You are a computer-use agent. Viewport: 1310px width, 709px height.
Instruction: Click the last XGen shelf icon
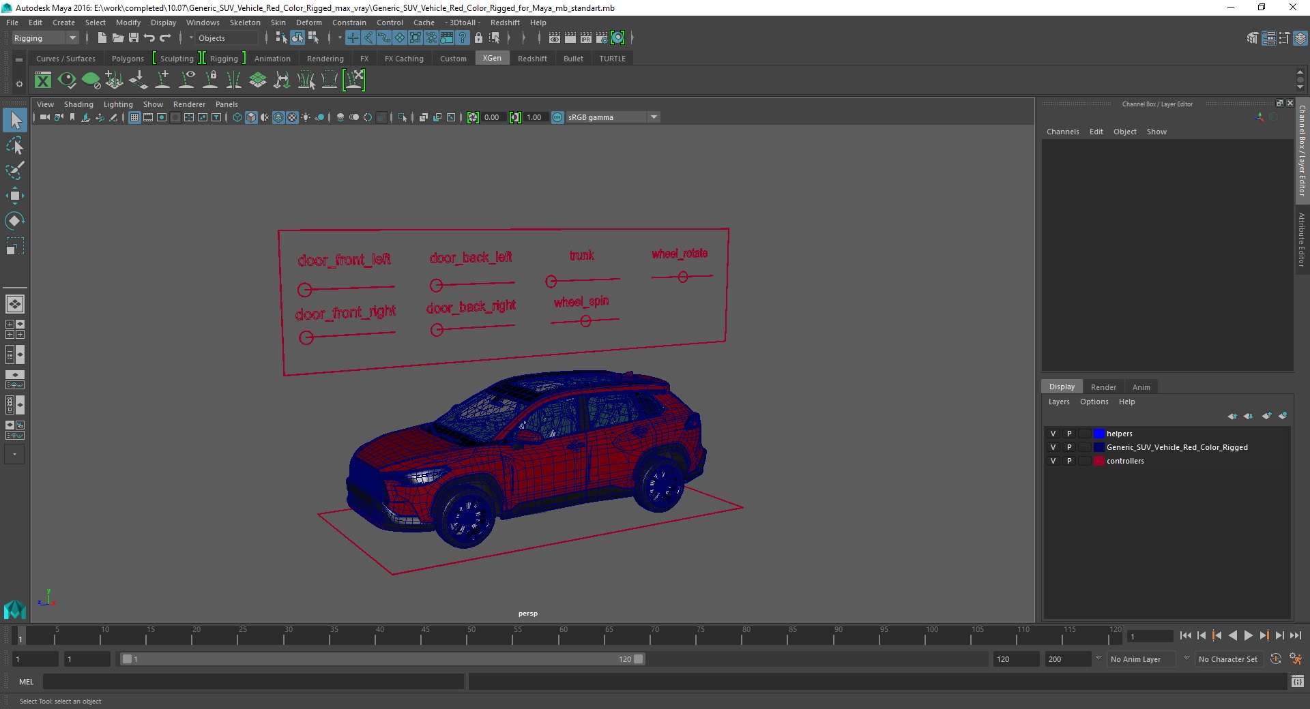tap(354, 80)
